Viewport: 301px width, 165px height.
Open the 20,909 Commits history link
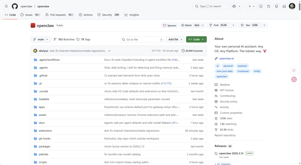(x=192, y=51)
